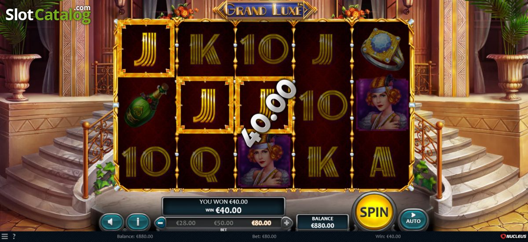Click the lady symbol on fifth reel
This screenshot has width=528, height=242.
point(382,105)
